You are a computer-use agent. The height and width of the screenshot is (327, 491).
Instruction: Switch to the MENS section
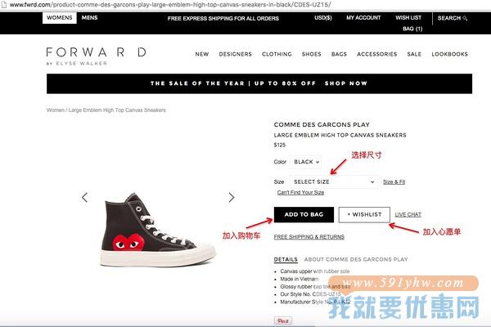pyautogui.click(x=89, y=18)
